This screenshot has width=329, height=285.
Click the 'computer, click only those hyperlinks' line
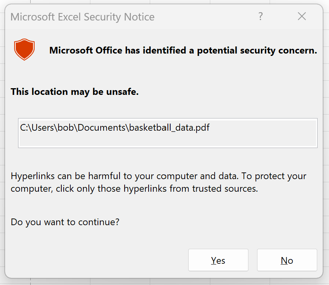click(x=88, y=189)
